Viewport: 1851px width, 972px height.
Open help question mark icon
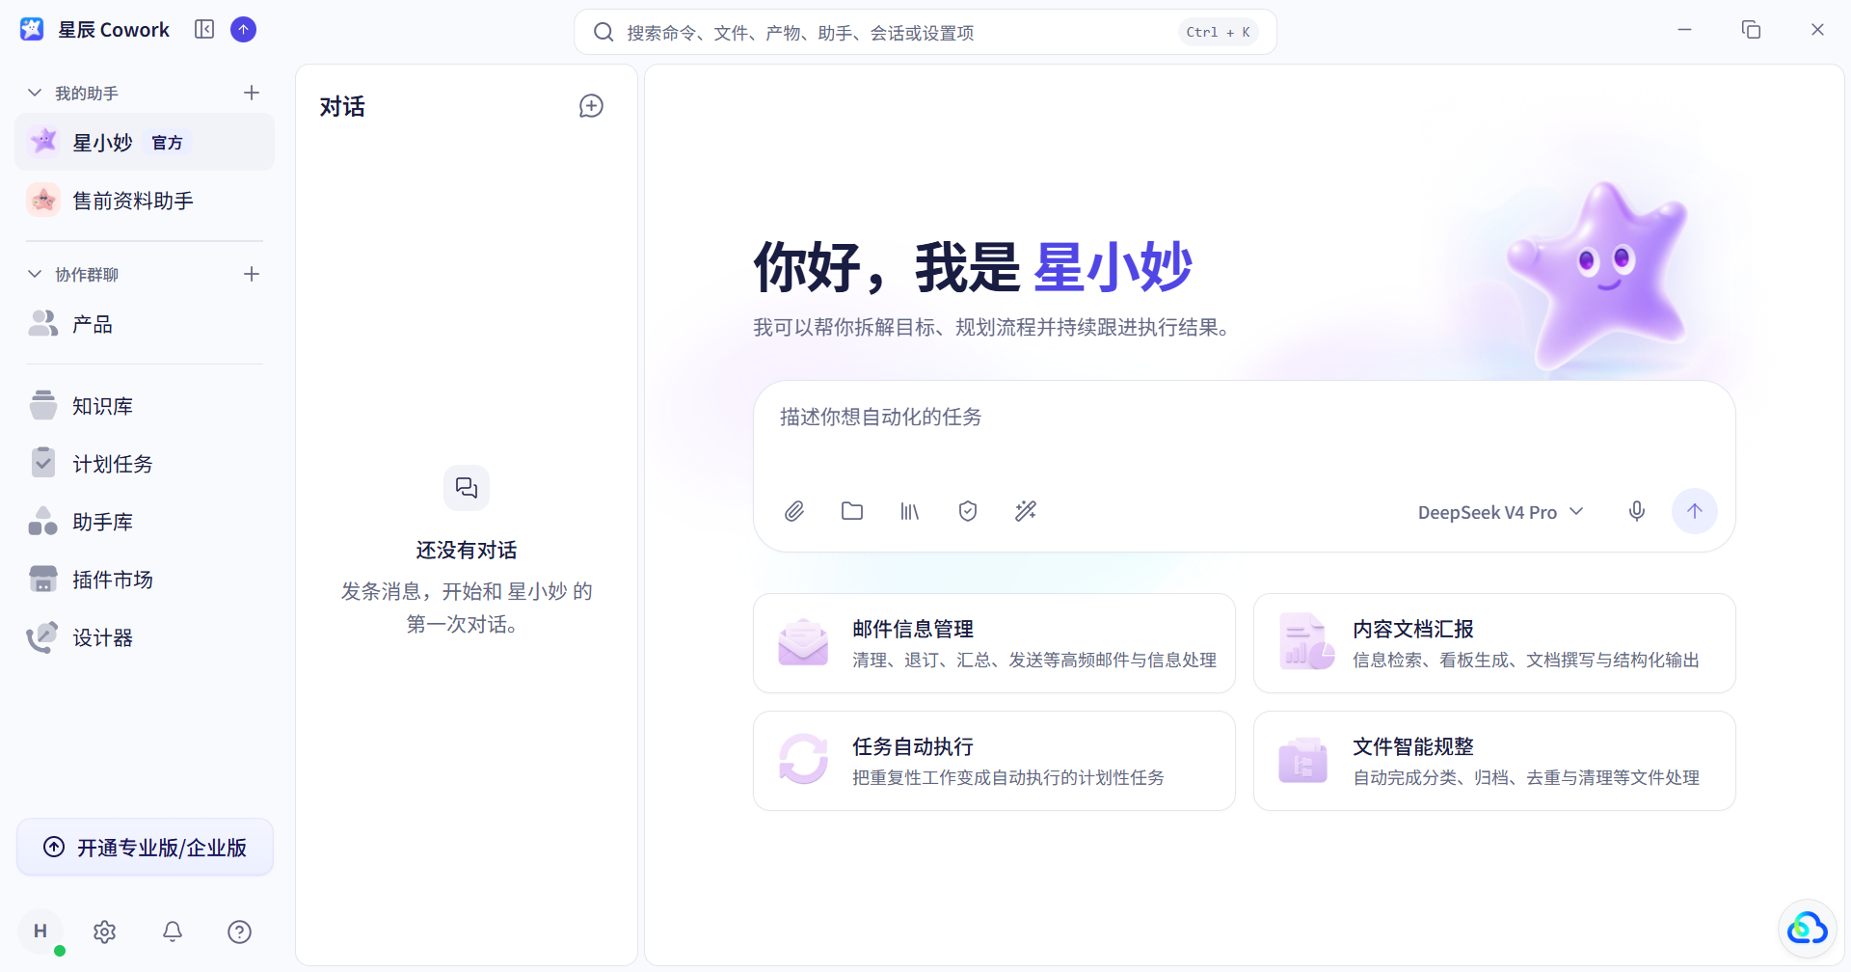coord(240,931)
